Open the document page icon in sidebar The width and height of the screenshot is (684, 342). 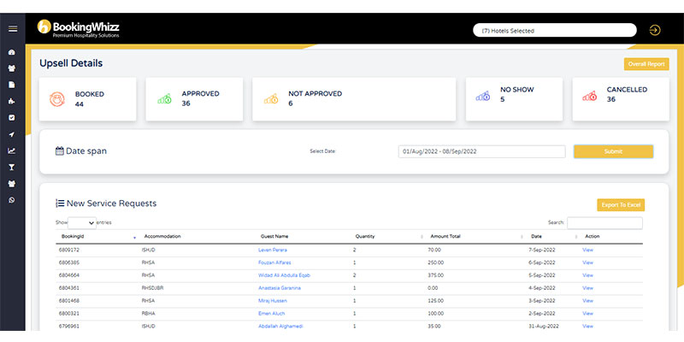[12, 85]
